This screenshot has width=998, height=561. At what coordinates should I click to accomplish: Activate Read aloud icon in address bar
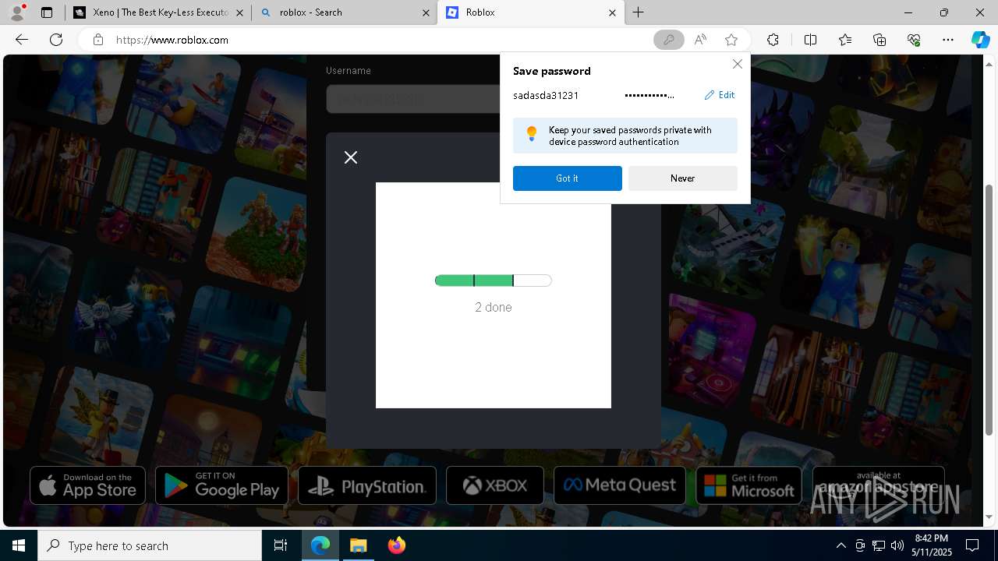[x=700, y=40]
